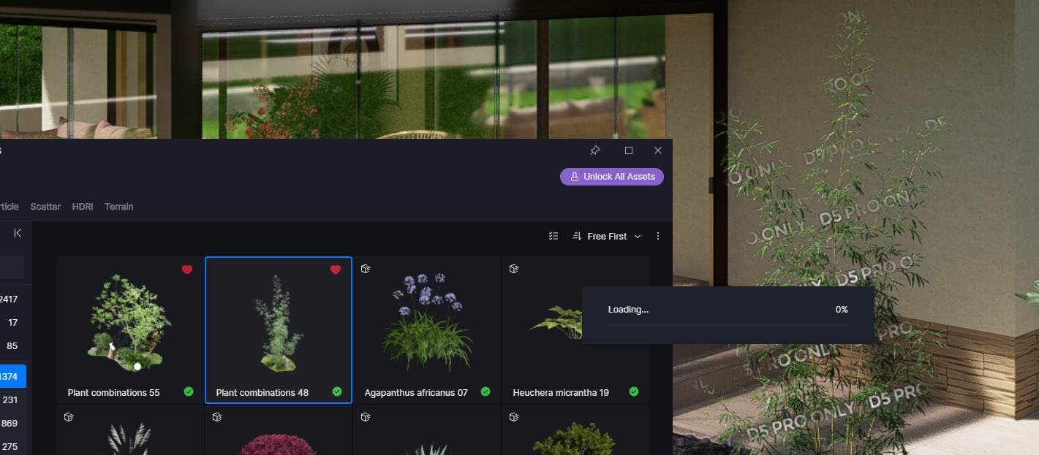Select sidebar category with count 275
1039x455 pixels.
coord(12,446)
